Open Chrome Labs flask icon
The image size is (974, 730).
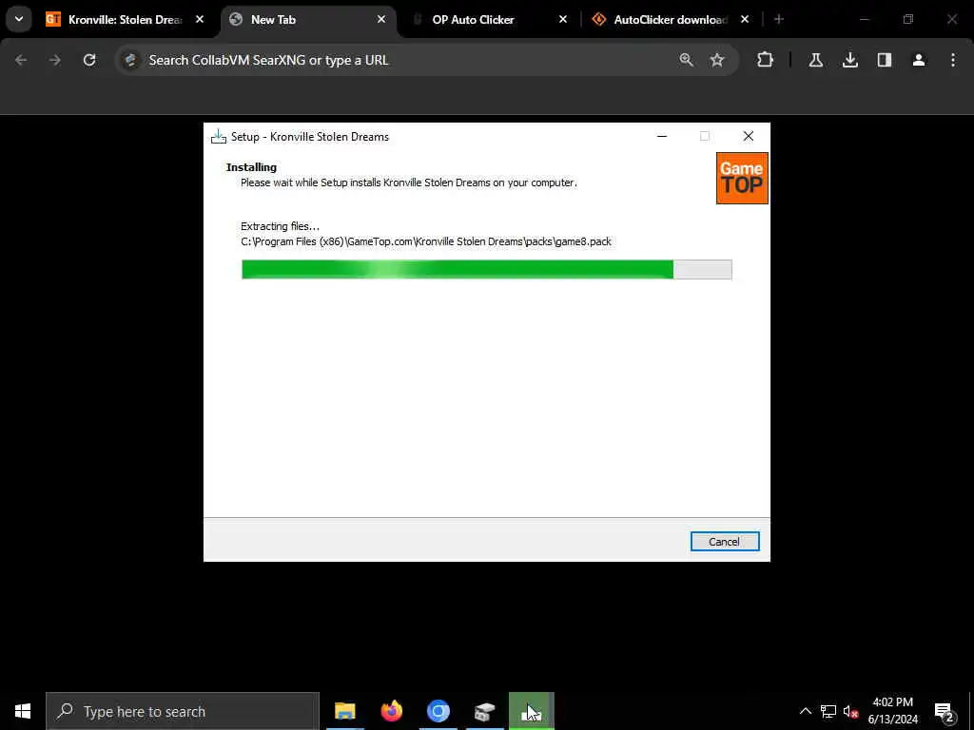(816, 60)
